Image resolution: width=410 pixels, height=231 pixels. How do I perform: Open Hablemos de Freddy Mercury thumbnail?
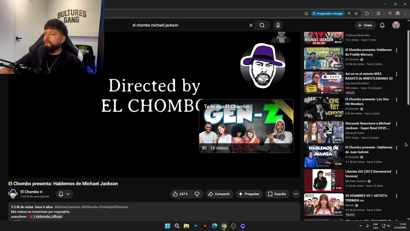click(x=324, y=58)
